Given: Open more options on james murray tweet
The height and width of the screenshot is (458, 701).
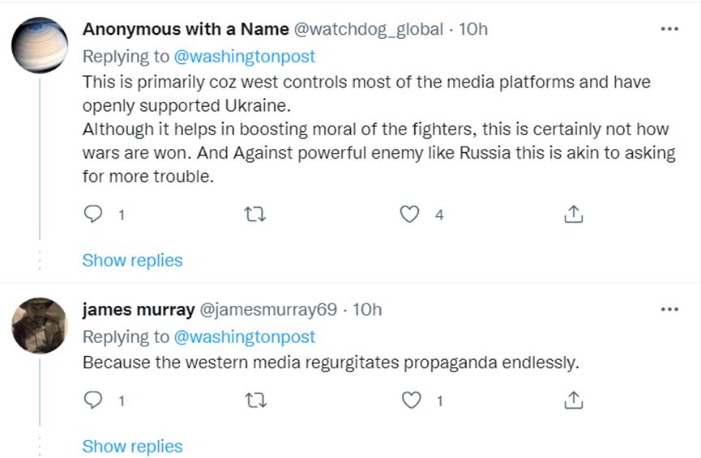Looking at the screenshot, I should tap(669, 309).
